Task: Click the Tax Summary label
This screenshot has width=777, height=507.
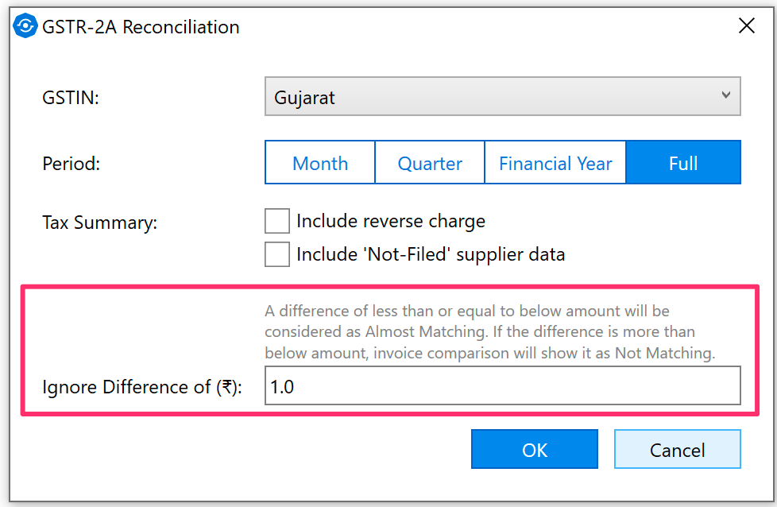Action: tap(99, 223)
